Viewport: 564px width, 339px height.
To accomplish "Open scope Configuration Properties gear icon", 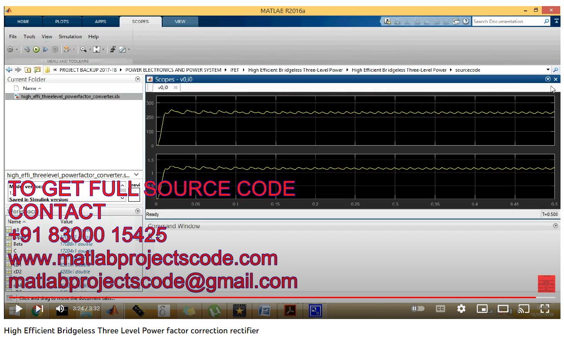I will 10,50.
